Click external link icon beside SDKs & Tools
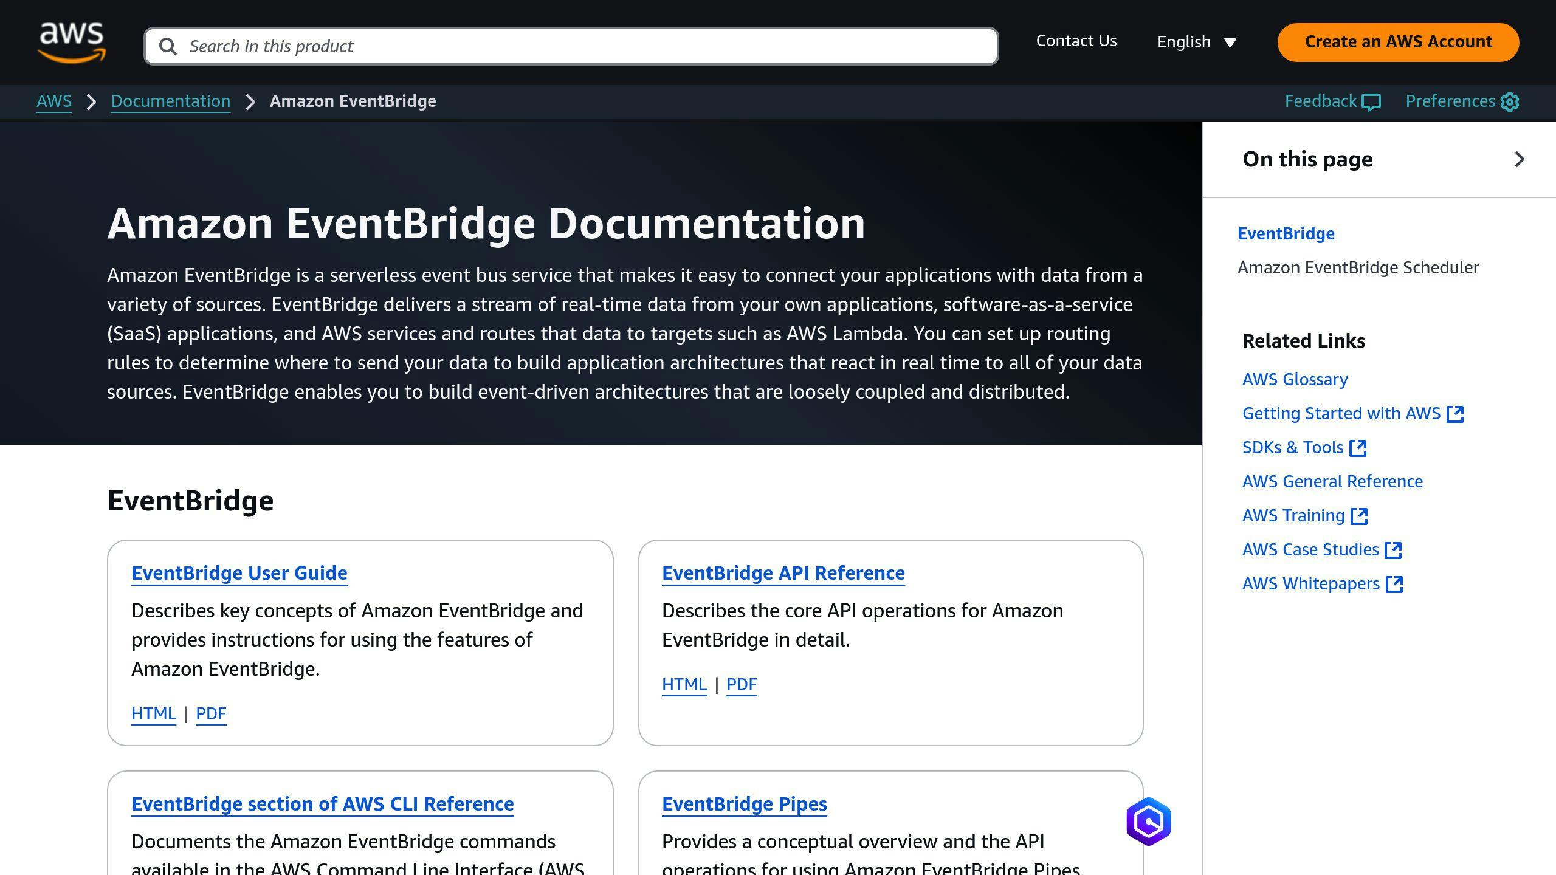Viewport: 1556px width, 875px height. tap(1358, 448)
